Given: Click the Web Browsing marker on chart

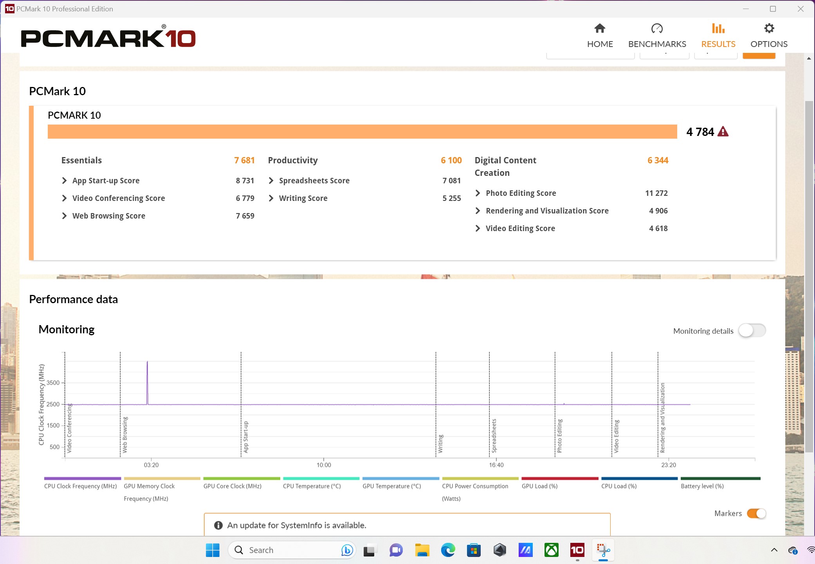Looking at the screenshot, I should pos(124,434).
